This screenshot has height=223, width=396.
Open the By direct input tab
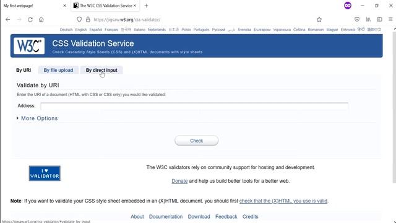click(101, 70)
